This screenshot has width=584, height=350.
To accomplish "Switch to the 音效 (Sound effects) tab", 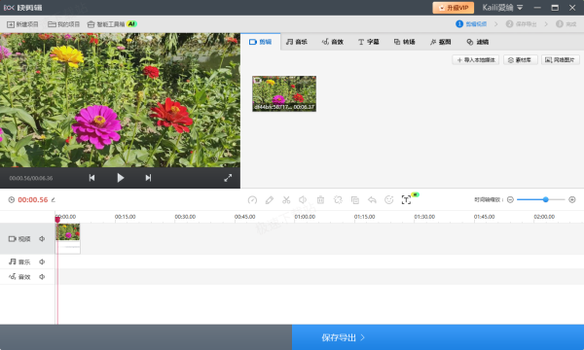I will 333,42.
